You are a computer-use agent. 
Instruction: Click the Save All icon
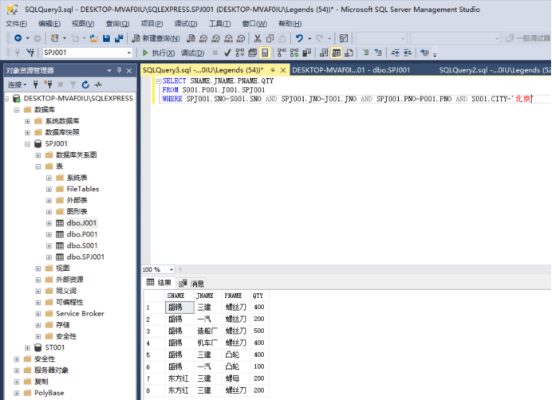click(x=119, y=38)
